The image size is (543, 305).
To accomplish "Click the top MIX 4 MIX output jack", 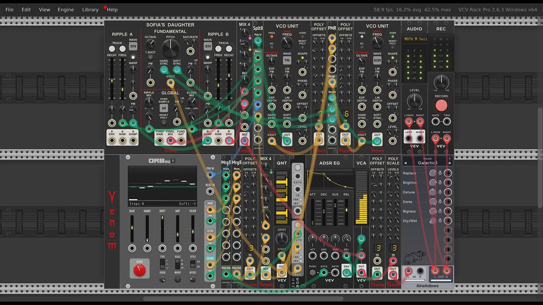I will pyautogui.click(x=244, y=141).
